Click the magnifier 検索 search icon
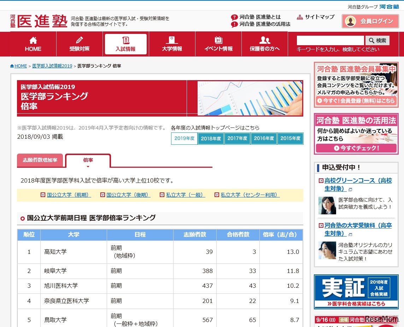Image resolution: width=404 pixels, height=327 pixels. point(372,40)
